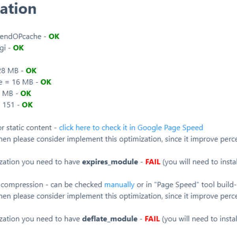Click the OK status on the line ending in "gi"
The height and width of the screenshot is (237, 237).
tap(18, 48)
